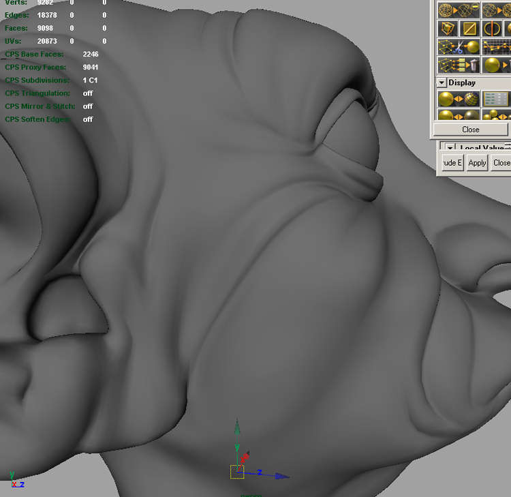
Task: Click the yellow center manipulator handle
Action: coord(237,472)
